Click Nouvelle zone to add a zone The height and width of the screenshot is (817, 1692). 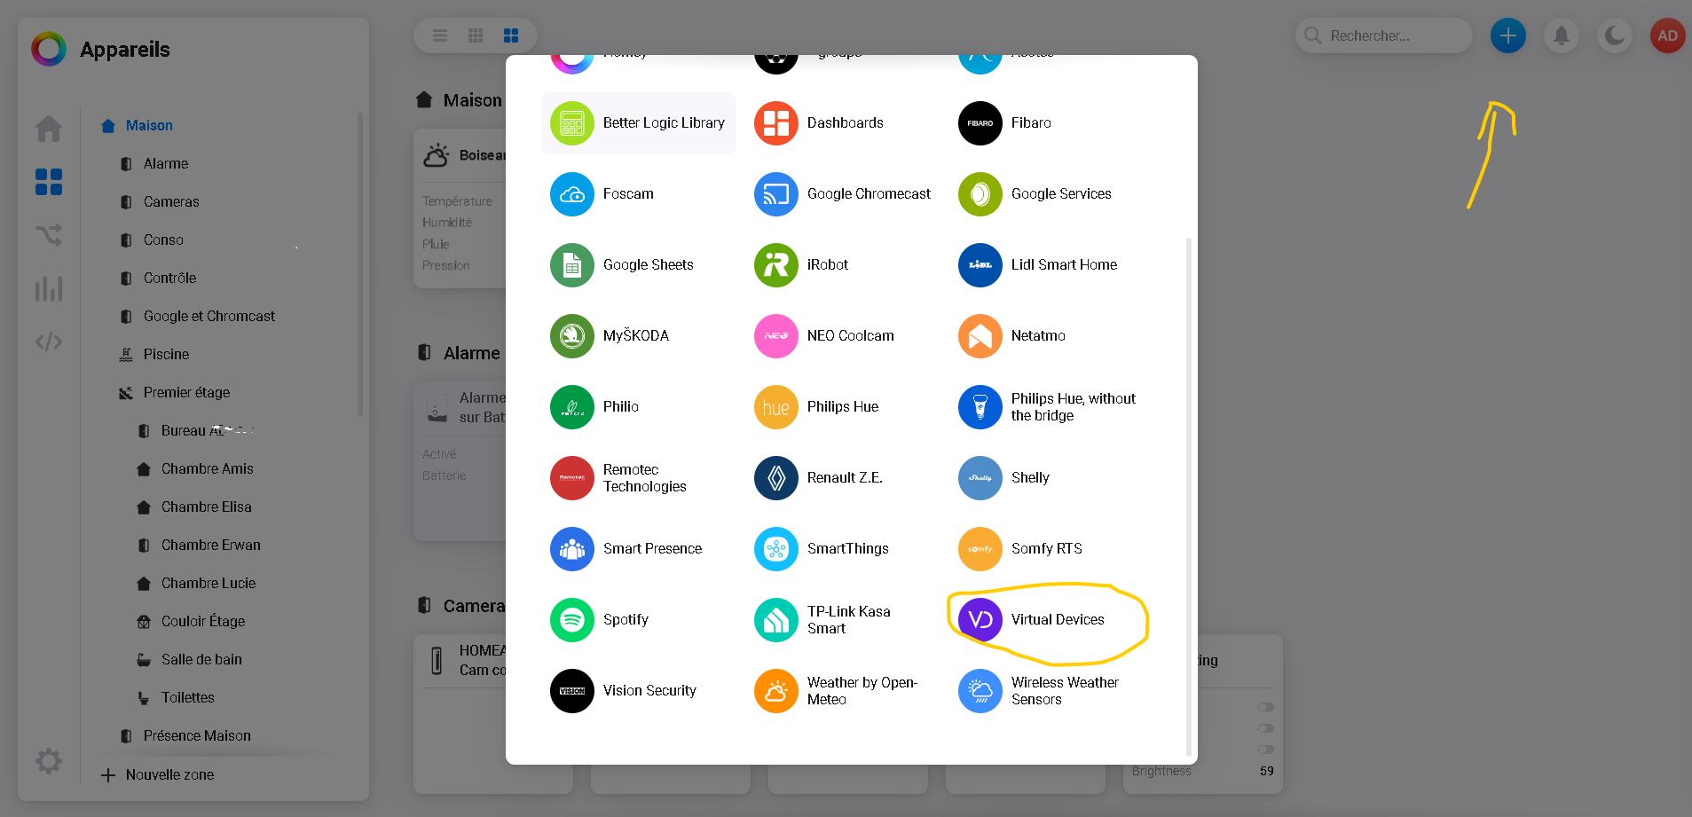(158, 775)
